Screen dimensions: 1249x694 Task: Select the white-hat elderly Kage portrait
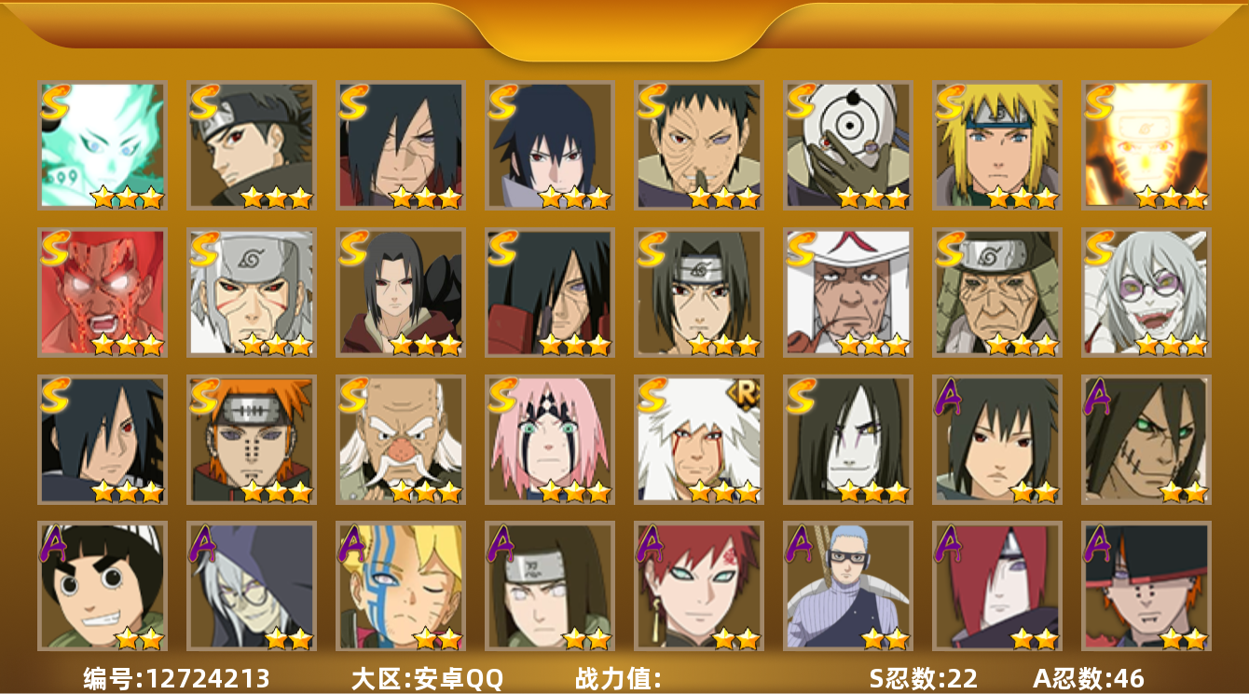847,293
